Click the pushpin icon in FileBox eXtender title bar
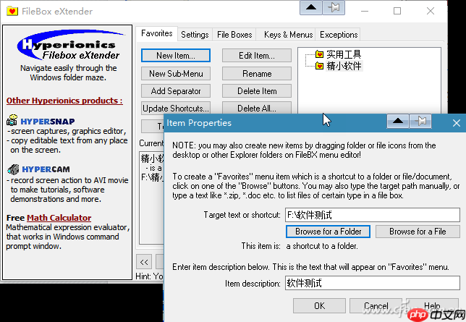 [x=334, y=9]
